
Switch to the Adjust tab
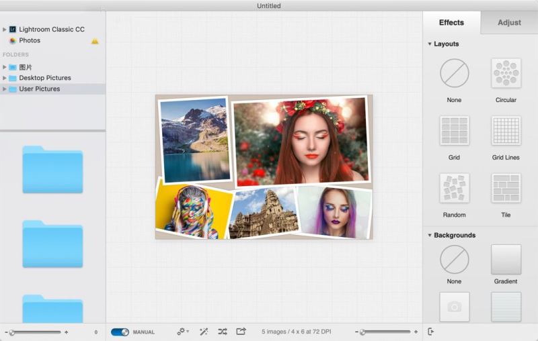(x=509, y=23)
